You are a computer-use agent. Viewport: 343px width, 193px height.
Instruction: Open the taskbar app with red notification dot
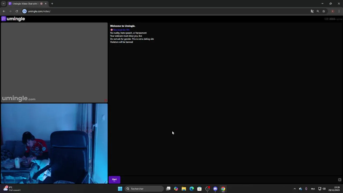tap(207, 189)
